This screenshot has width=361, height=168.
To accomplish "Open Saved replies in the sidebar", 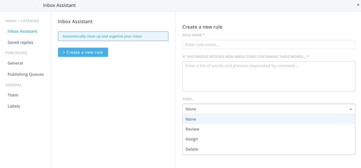I will click(x=20, y=43).
